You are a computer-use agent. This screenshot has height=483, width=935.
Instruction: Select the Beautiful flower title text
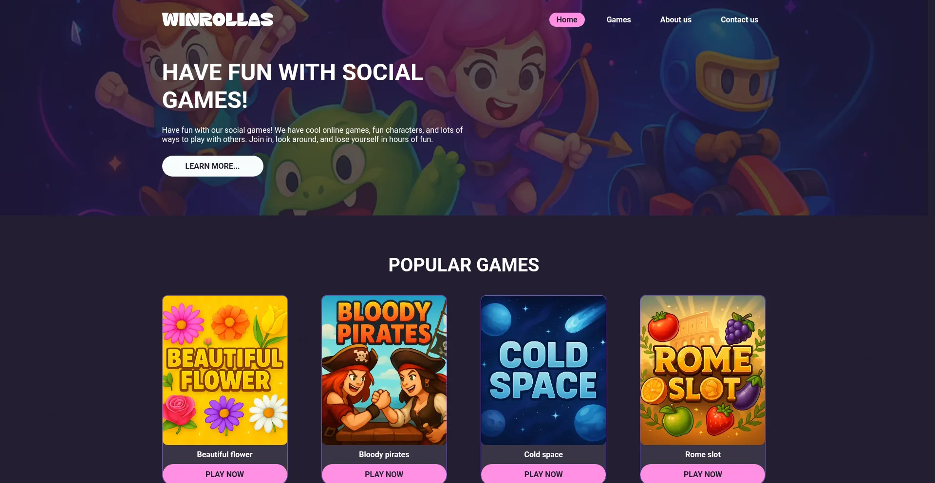225,454
